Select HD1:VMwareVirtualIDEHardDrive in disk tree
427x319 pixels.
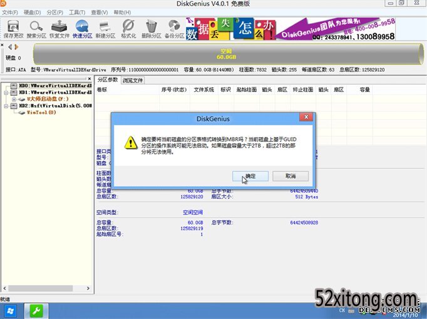(55, 93)
